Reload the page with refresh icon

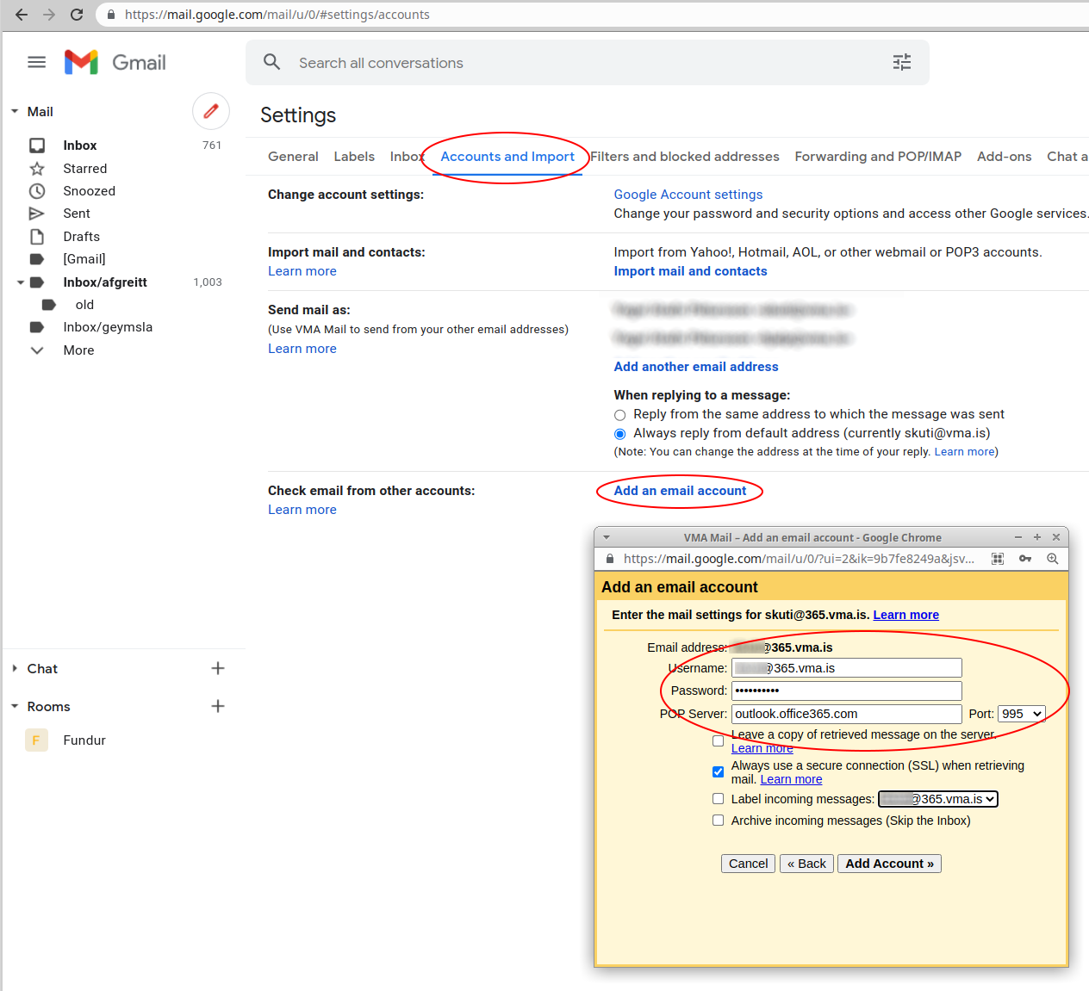click(77, 15)
